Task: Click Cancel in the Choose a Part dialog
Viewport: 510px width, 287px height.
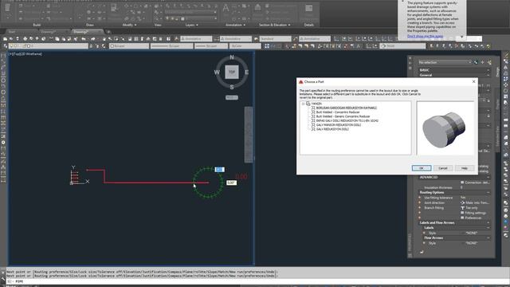Action: [443, 168]
